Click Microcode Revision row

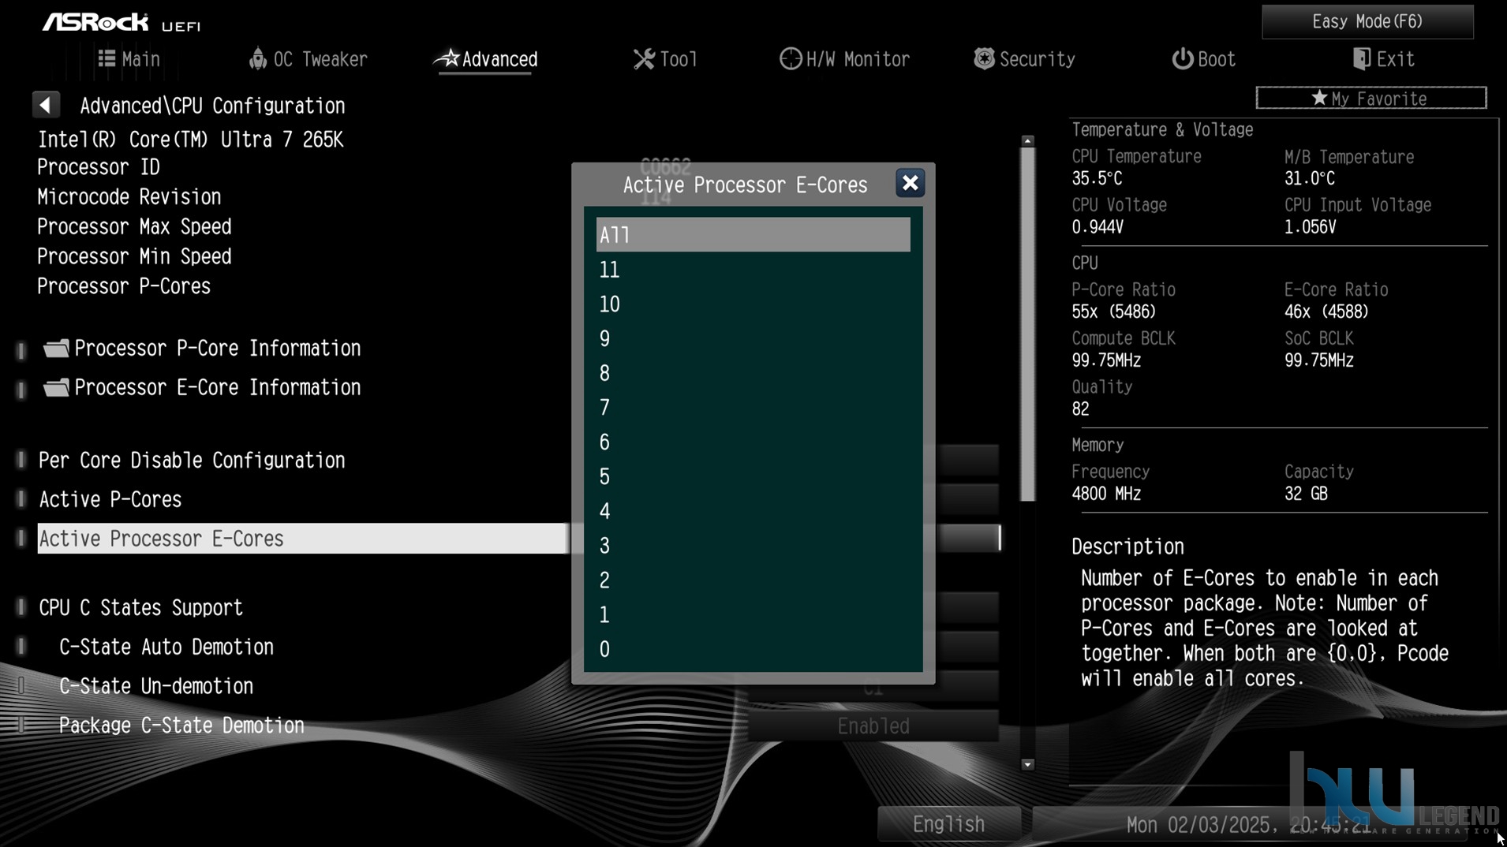129,197
